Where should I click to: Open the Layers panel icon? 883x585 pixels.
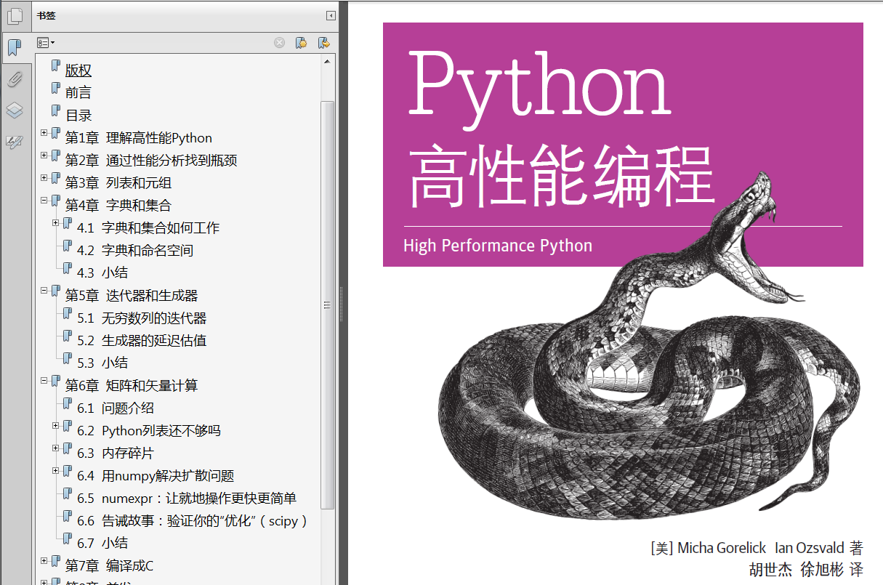click(15, 110)
